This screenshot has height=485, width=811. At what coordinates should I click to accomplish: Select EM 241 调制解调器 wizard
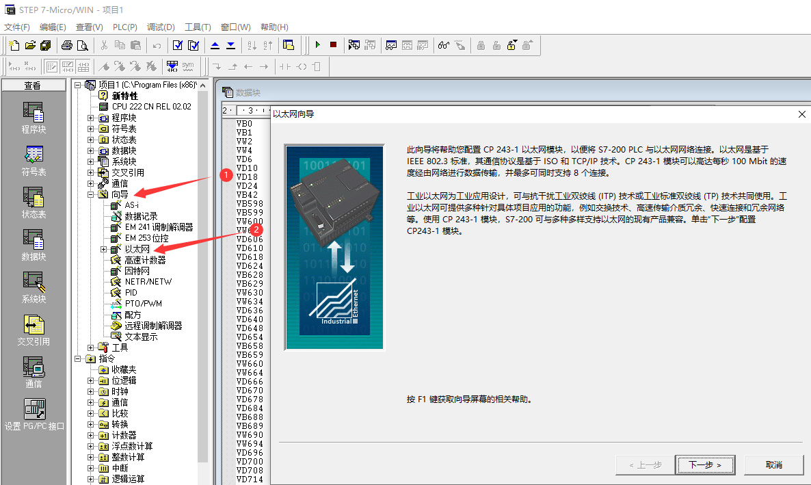(x=159, y=227)
